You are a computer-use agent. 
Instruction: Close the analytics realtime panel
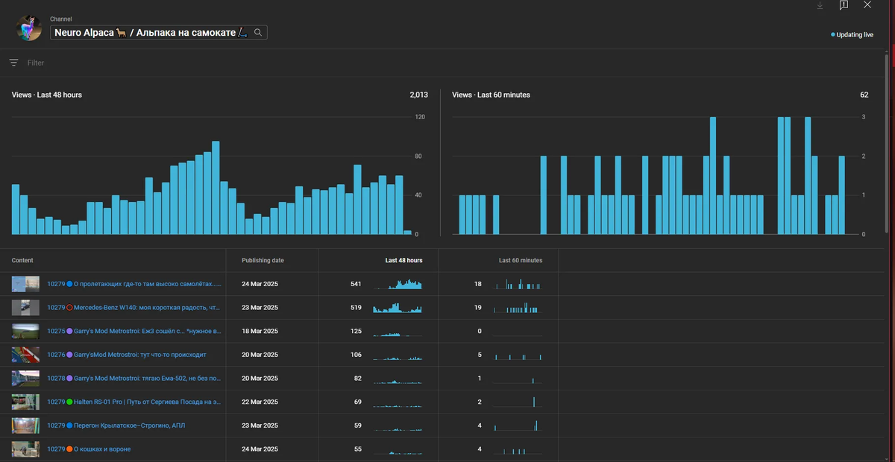tap(867, 4)
